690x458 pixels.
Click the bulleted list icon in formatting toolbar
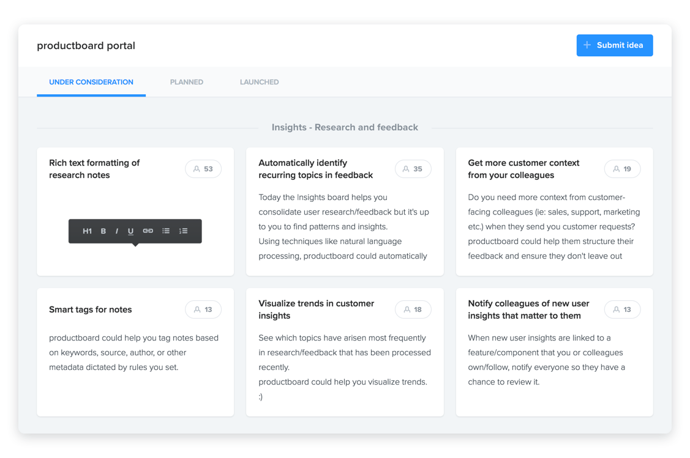click(166, 231)
